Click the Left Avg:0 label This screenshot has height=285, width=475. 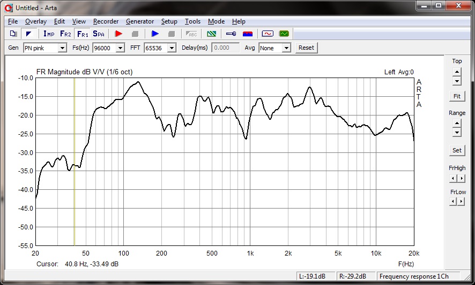(x=399, y=72)
